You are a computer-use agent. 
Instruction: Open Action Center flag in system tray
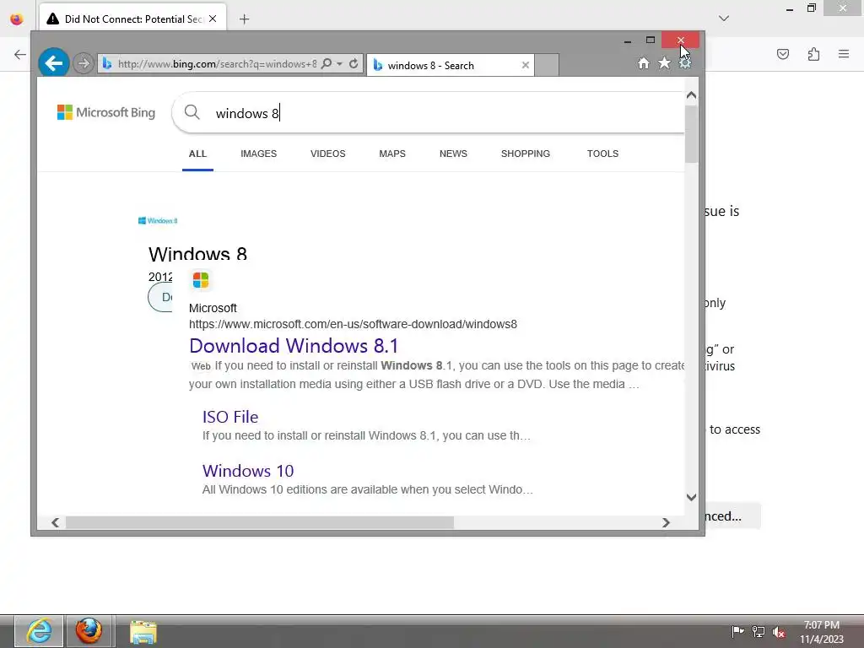point(737,631)
